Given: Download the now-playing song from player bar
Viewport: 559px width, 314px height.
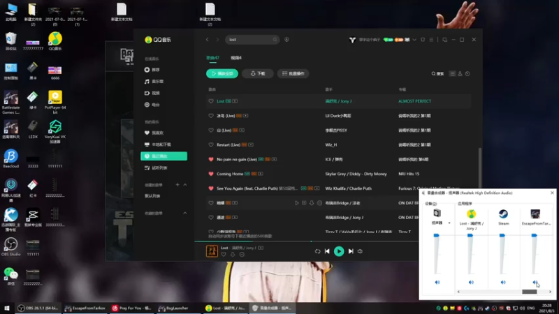Looking at the screenshot, I should (233, 255).
